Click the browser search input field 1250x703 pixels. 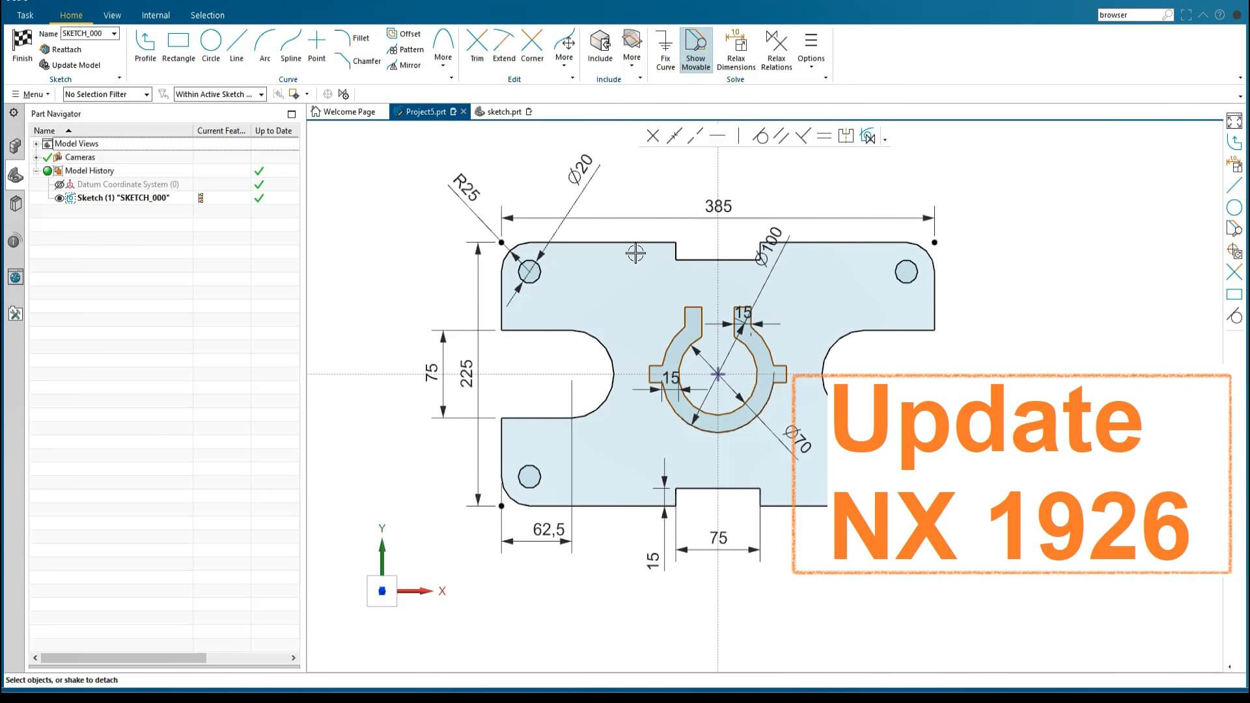[x=1130, y=15]
